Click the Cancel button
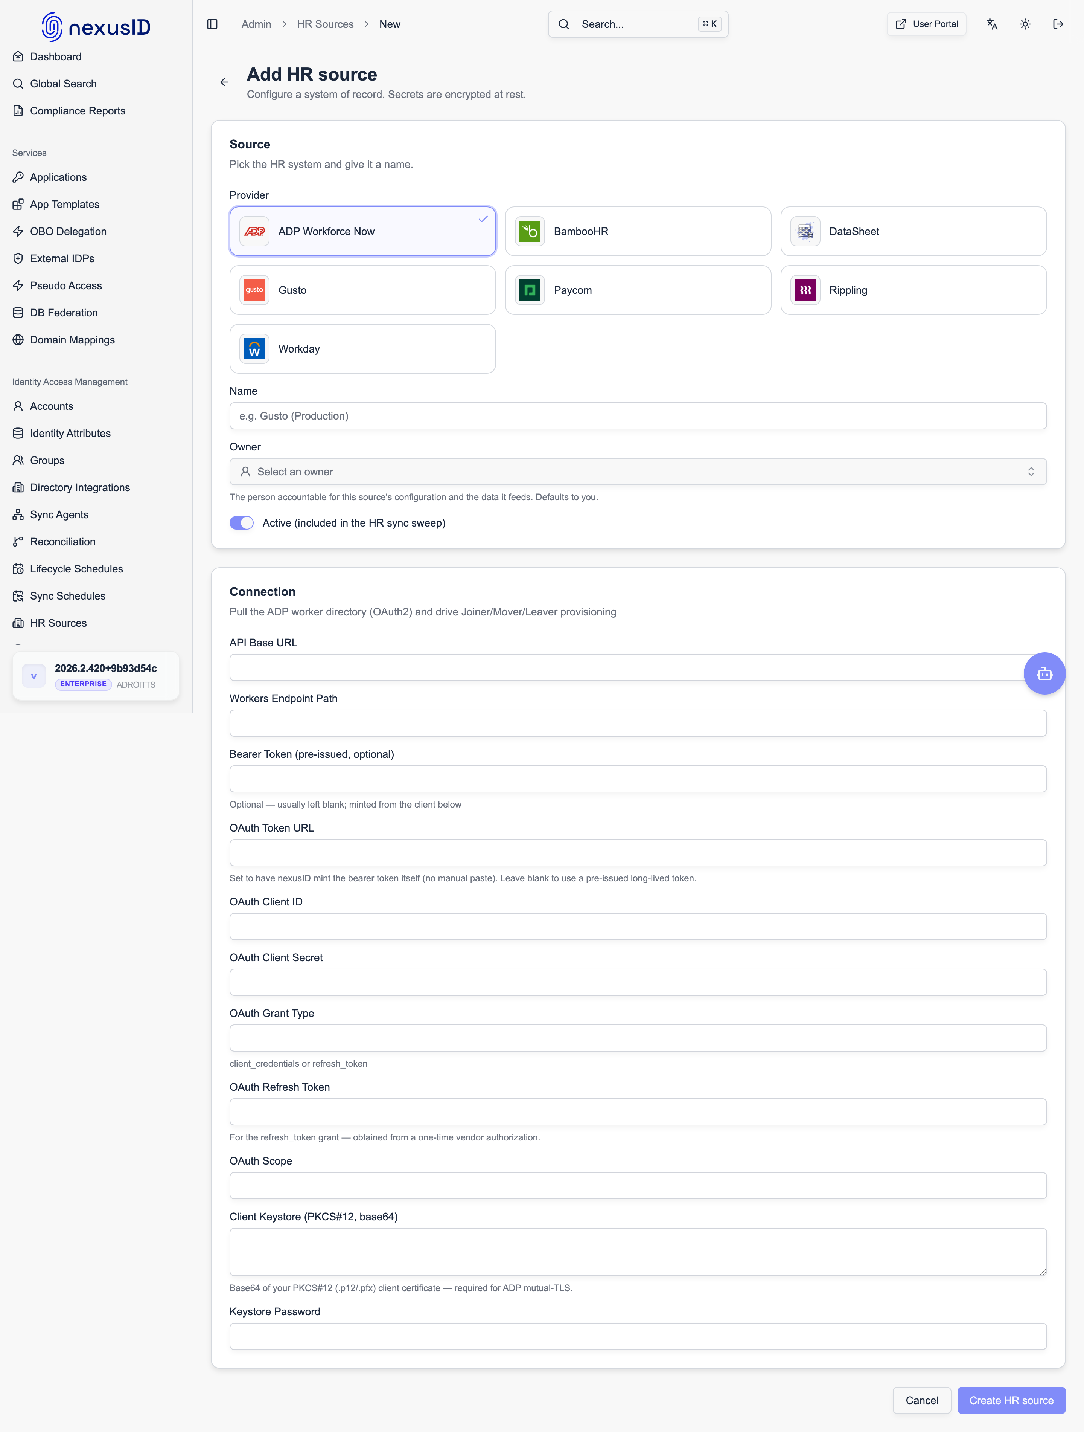This screenshot has height=1432, width=1084. [922, 1400]
